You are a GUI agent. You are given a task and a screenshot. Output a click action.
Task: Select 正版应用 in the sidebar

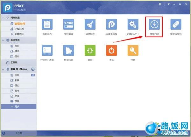19,29
